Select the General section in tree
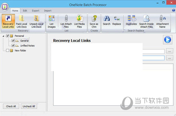 tap(24, 41)
